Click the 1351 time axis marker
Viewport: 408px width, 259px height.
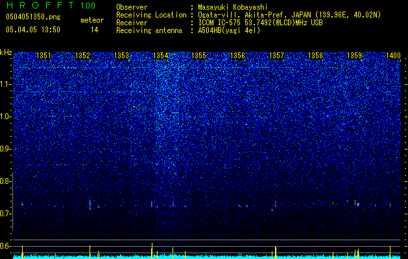(x=43, y=55)
